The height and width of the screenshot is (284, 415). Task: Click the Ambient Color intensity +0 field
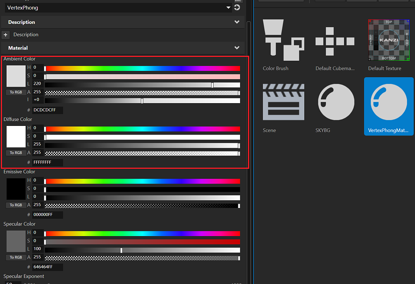pos(38,100)
